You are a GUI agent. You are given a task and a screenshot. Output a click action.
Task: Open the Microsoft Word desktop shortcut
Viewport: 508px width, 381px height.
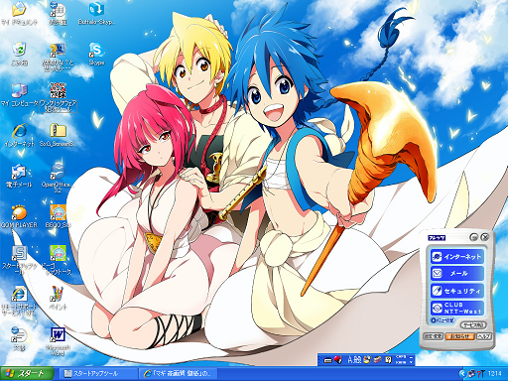[58, 341]
